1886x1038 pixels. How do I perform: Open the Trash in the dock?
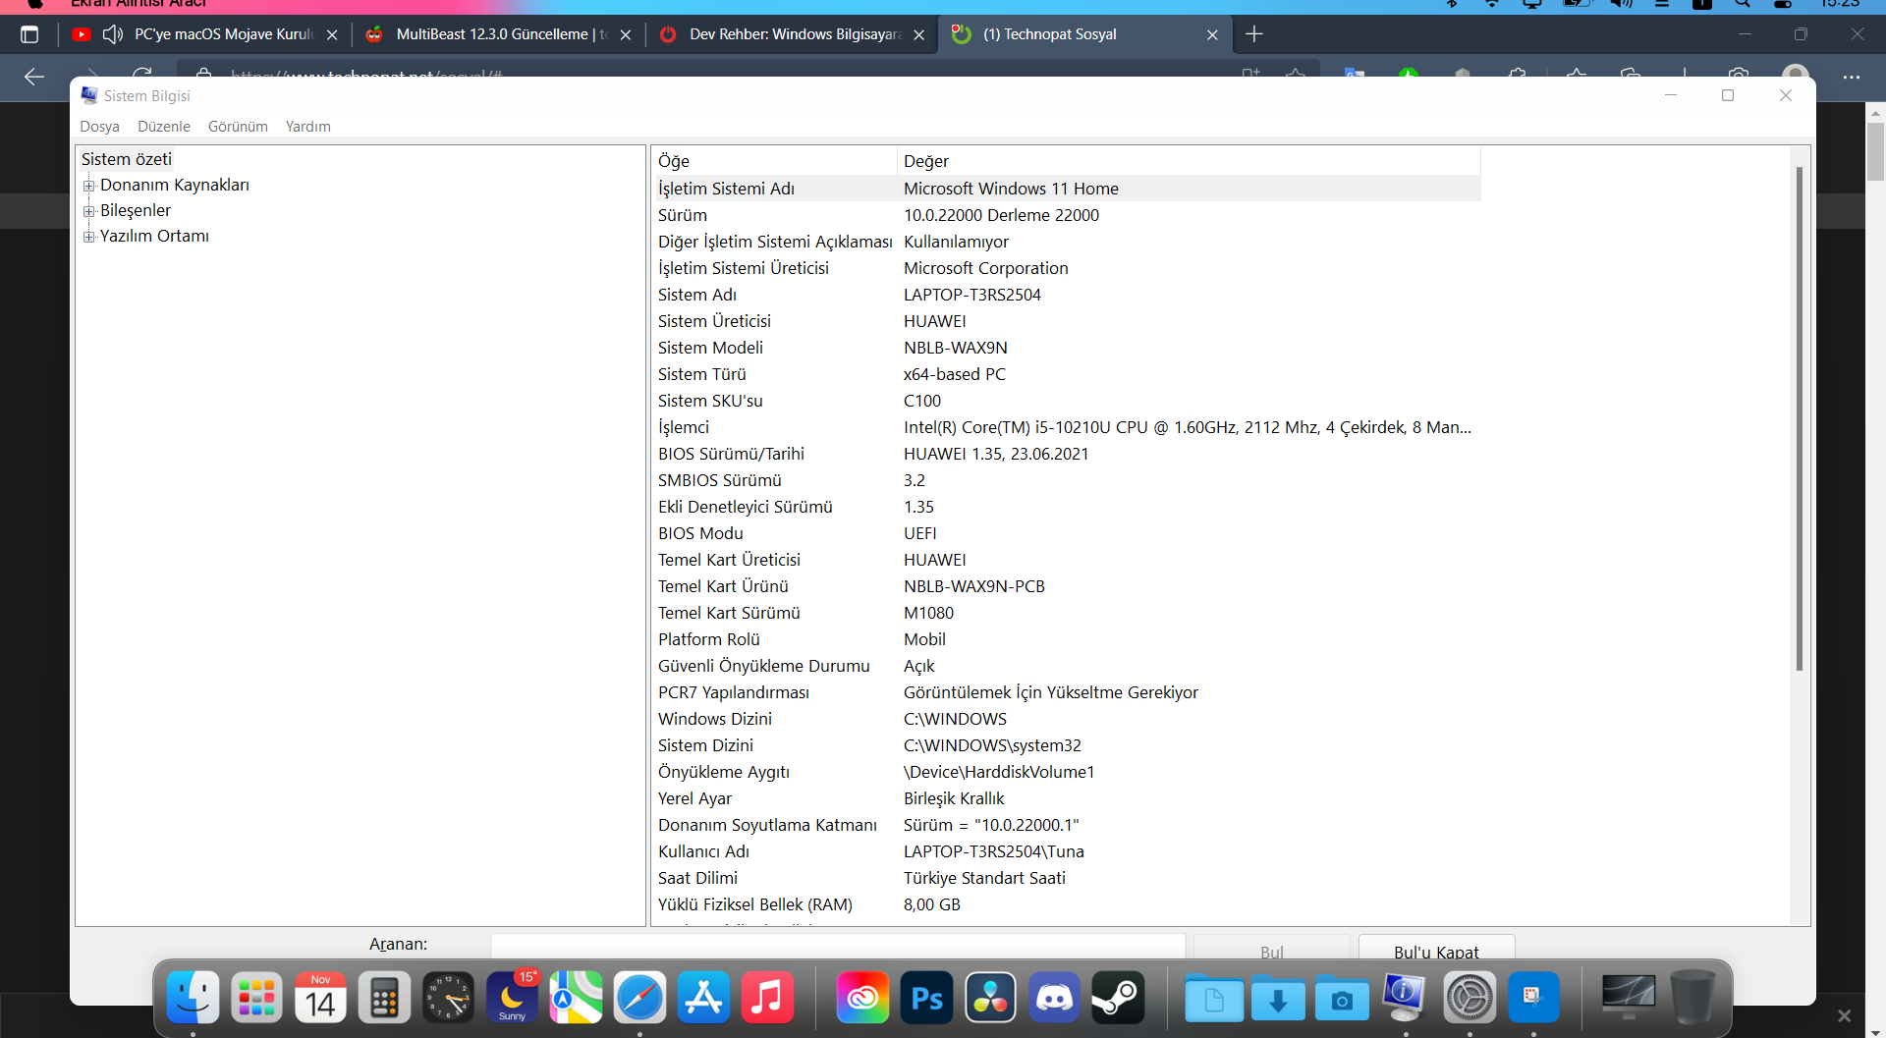click(x=1692, y=998)
